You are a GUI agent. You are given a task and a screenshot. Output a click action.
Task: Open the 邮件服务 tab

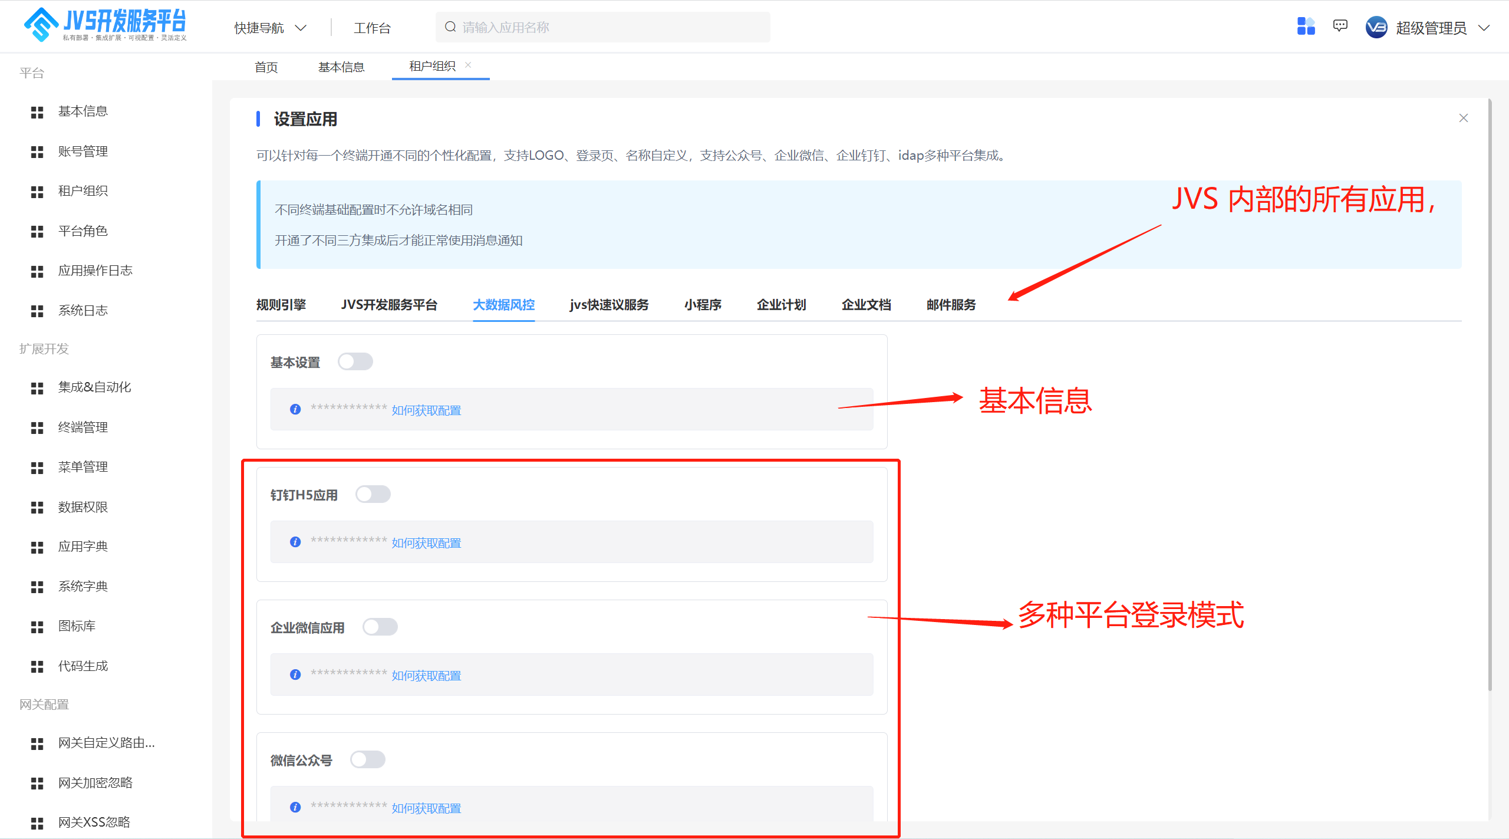(951, 305)
